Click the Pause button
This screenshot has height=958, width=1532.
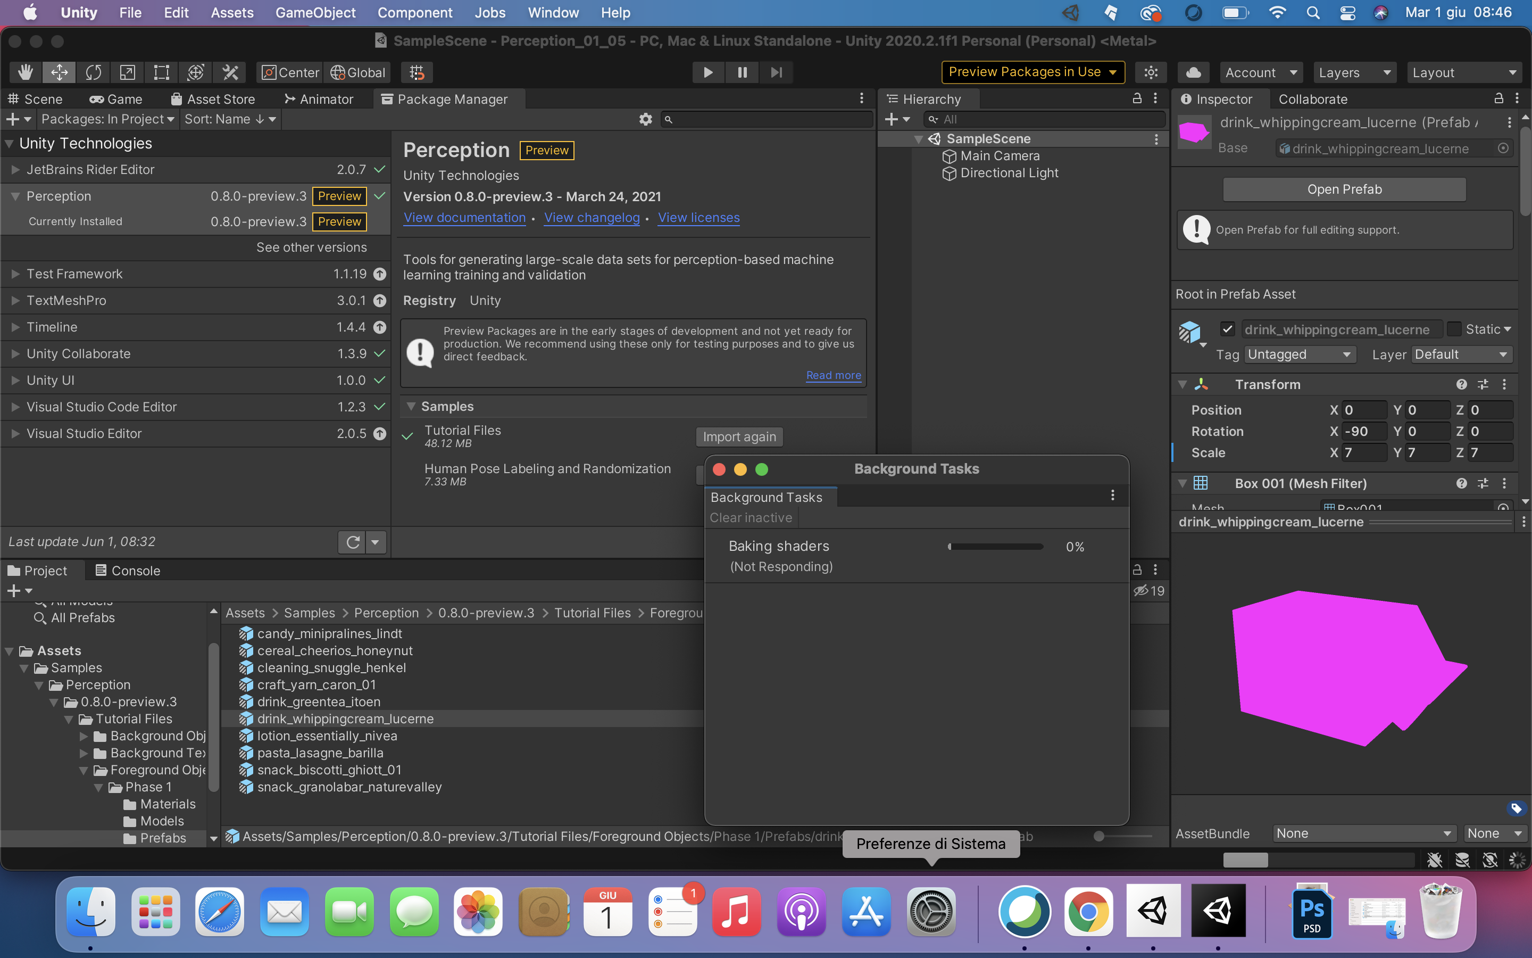[742, 72]
